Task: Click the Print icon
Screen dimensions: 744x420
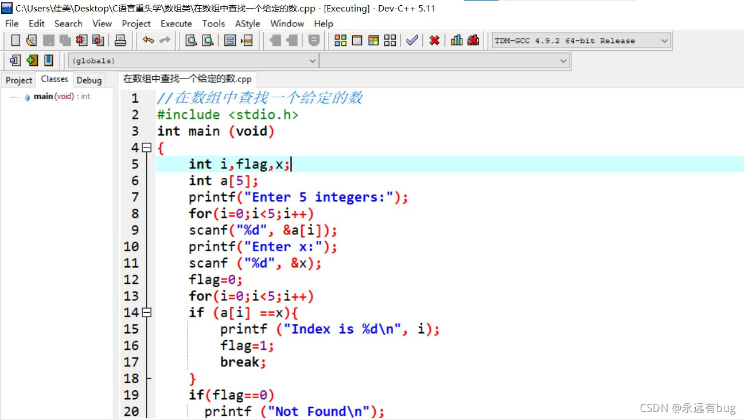Action: pos(120,41)
